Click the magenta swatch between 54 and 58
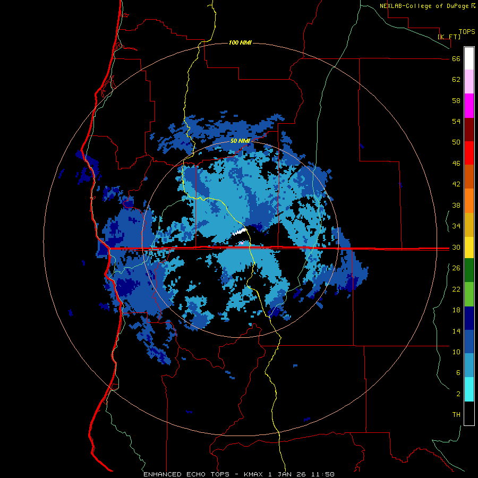478x478 pixels. (469, 106)
